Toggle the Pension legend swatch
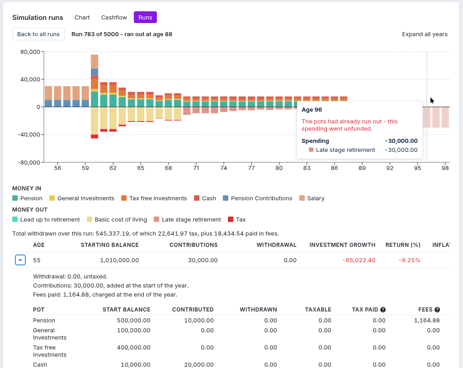 point(15,198)
